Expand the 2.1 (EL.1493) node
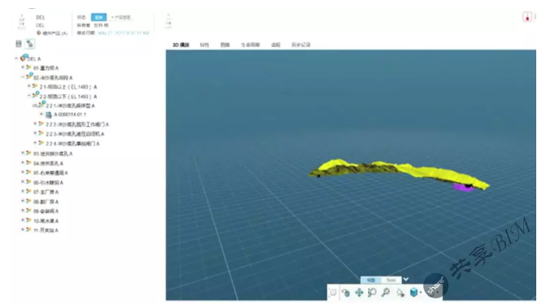Image resolution: width=546 pixels, height=304 pixels. tap(29, 86)
